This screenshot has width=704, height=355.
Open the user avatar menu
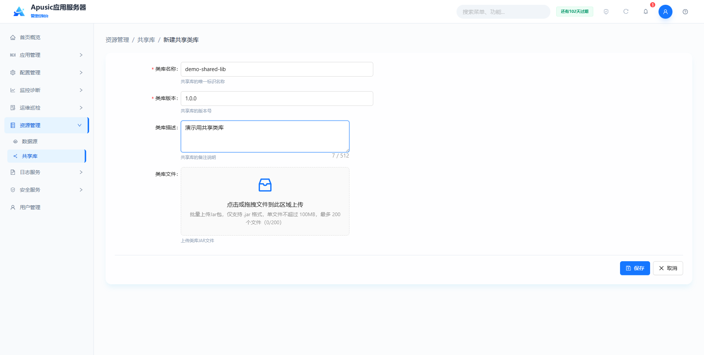[665, 12]
